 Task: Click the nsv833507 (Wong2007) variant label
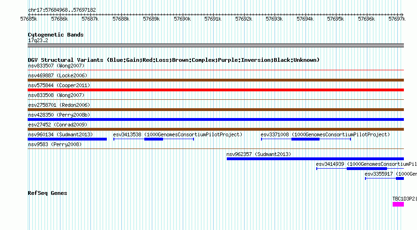point(56,66)
